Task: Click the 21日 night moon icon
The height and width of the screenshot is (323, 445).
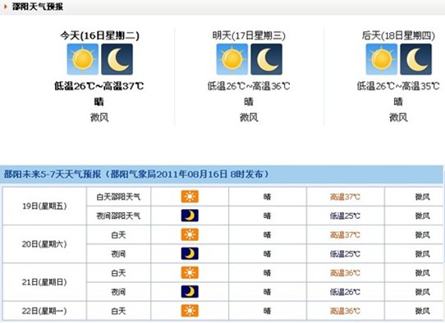Action: 190,292
